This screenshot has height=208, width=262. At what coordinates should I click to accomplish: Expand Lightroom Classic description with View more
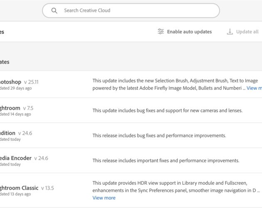click(x=104, y=198)
